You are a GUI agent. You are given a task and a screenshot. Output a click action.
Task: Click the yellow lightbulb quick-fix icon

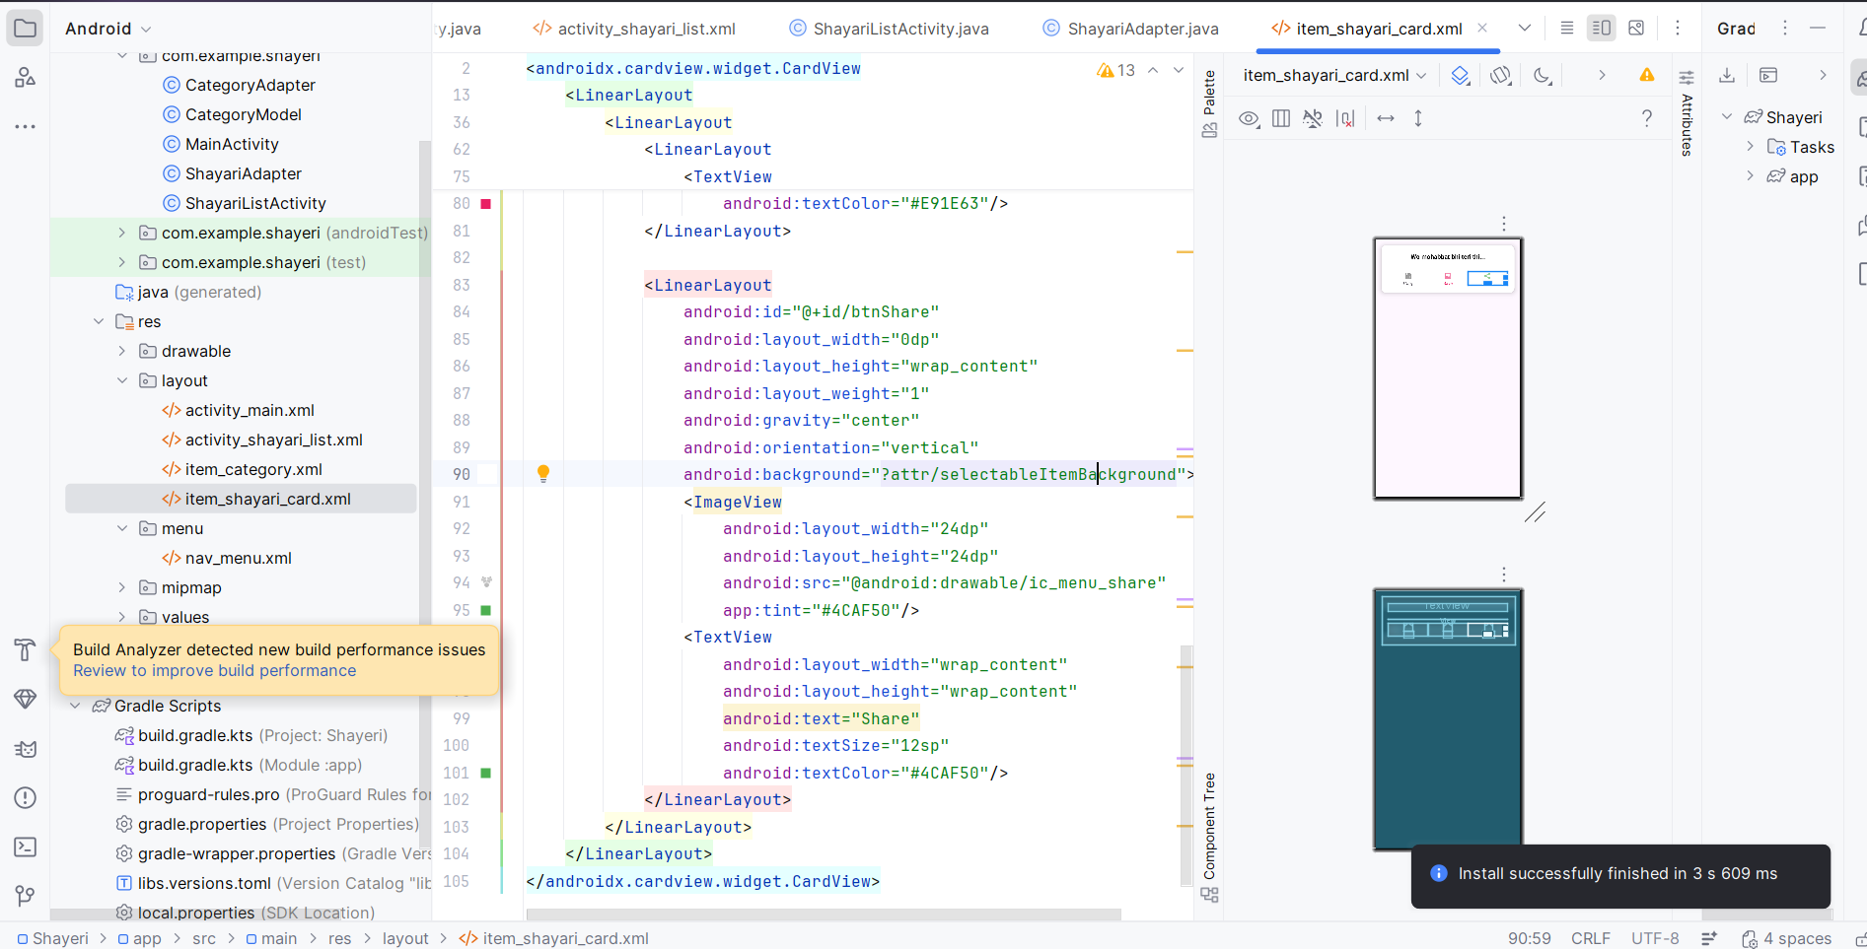(x=542, y=474)
